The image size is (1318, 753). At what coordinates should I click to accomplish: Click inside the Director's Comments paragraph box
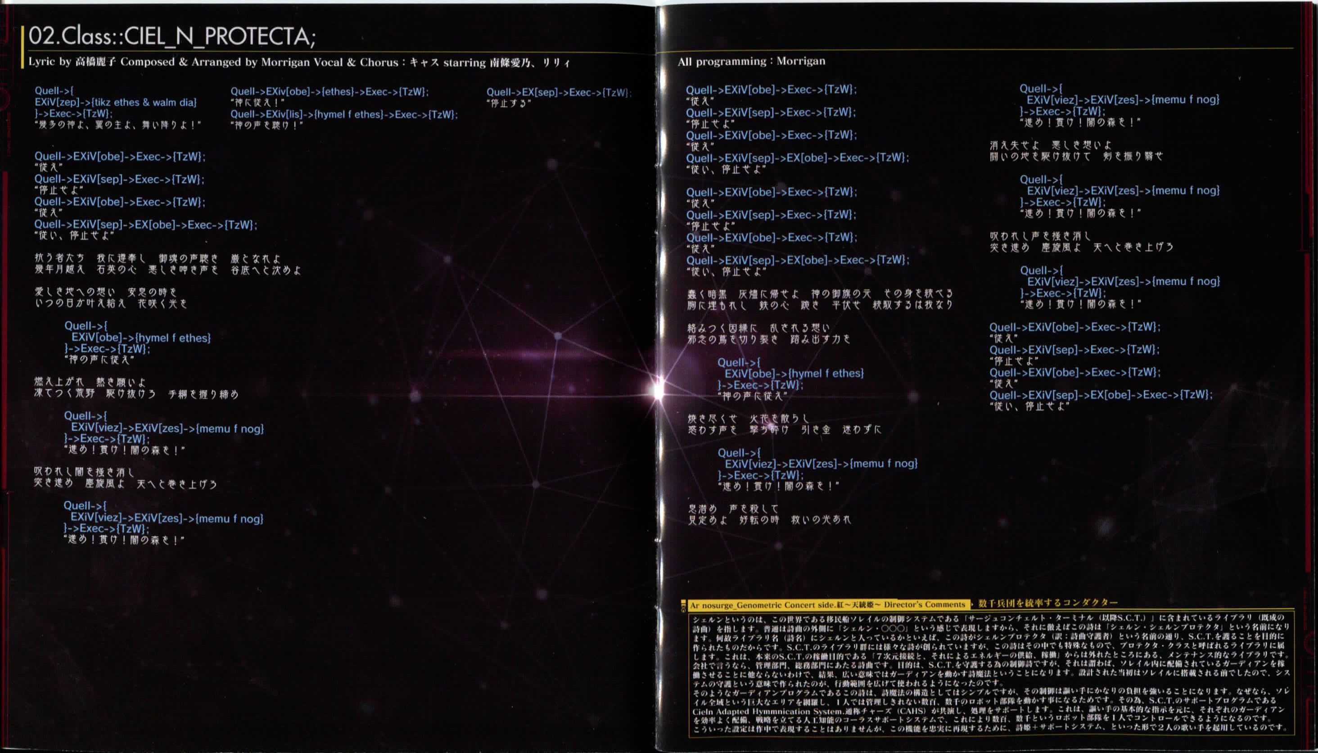coord(990,672)
